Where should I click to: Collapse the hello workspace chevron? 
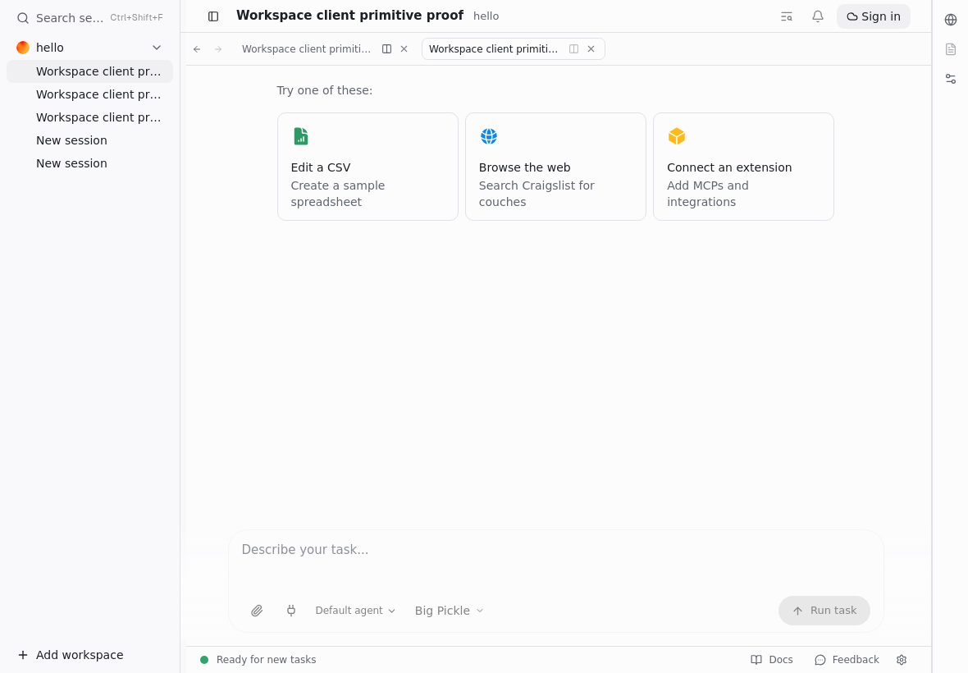click(157, 48)
